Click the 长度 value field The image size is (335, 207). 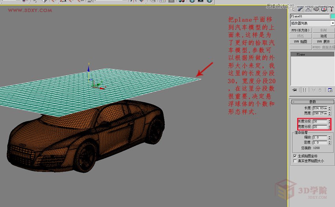point(320,108)
